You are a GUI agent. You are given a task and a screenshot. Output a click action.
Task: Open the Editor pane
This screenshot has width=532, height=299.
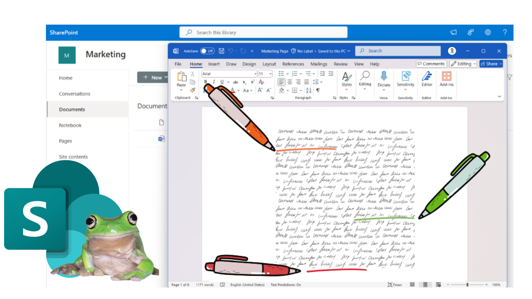pyautogui.click(x=427, y=79)
